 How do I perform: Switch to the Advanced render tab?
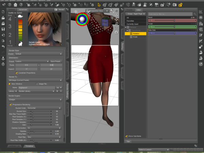(x=23, y=10)
